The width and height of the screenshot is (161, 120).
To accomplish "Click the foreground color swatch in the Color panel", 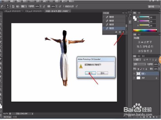I will tap(134, 17).
